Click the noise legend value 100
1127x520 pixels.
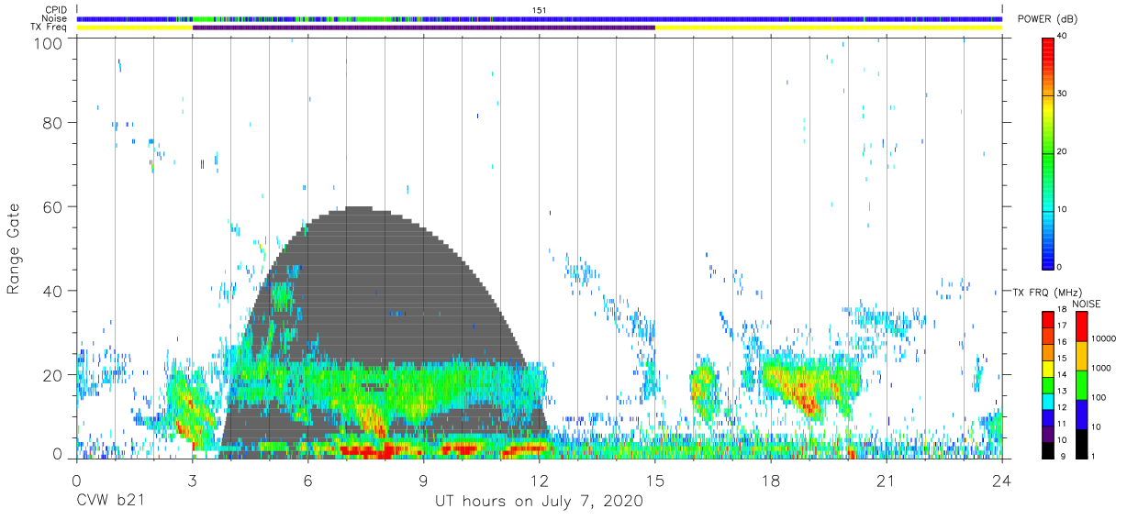pos(1098,397)
